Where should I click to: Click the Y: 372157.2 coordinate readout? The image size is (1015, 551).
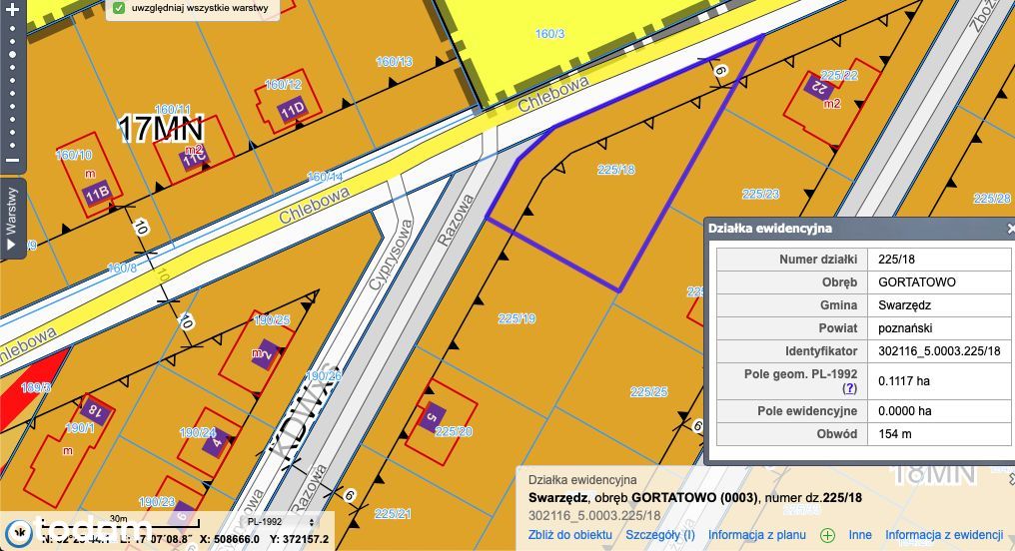[299, 539]
